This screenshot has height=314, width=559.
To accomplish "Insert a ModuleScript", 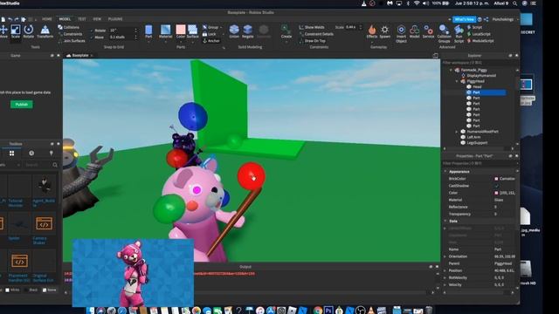I will click(x=480, y=41).
